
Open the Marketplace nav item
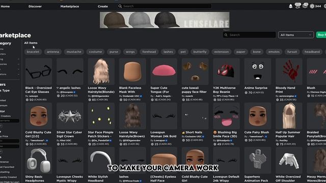click(70, 7)
